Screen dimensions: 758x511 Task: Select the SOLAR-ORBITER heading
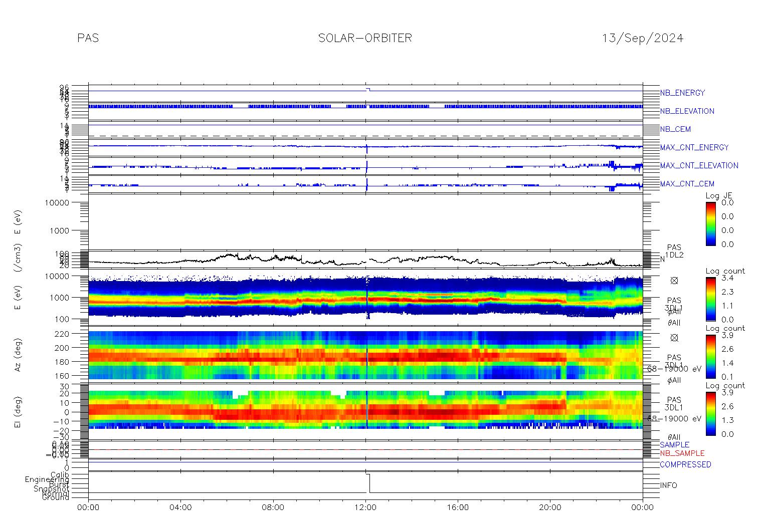[x=365, y=38]
